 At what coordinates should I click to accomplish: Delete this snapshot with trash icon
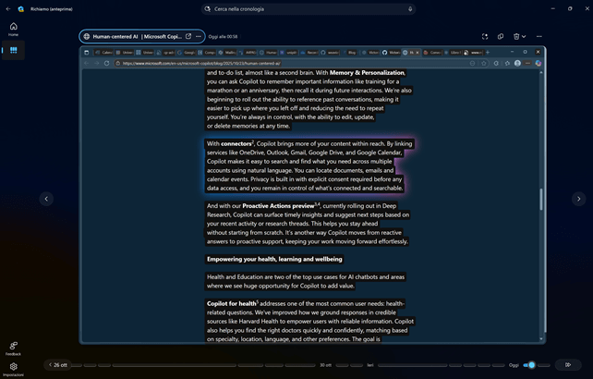pos(515,37)
